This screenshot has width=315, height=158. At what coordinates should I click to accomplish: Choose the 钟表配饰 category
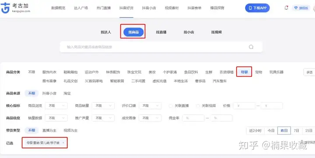click(x=113, y=72)
